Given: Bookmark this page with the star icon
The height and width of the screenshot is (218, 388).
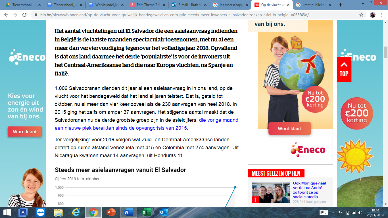Looking at the screenshot, I should click(361, 15).
